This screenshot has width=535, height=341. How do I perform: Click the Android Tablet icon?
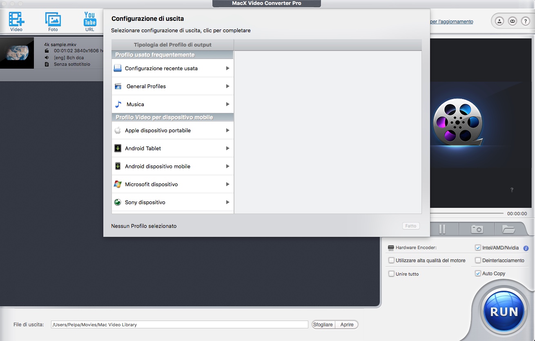coord(118,148)
